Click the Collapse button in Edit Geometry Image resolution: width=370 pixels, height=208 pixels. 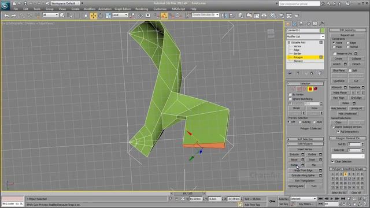click(x=356, y=59)
